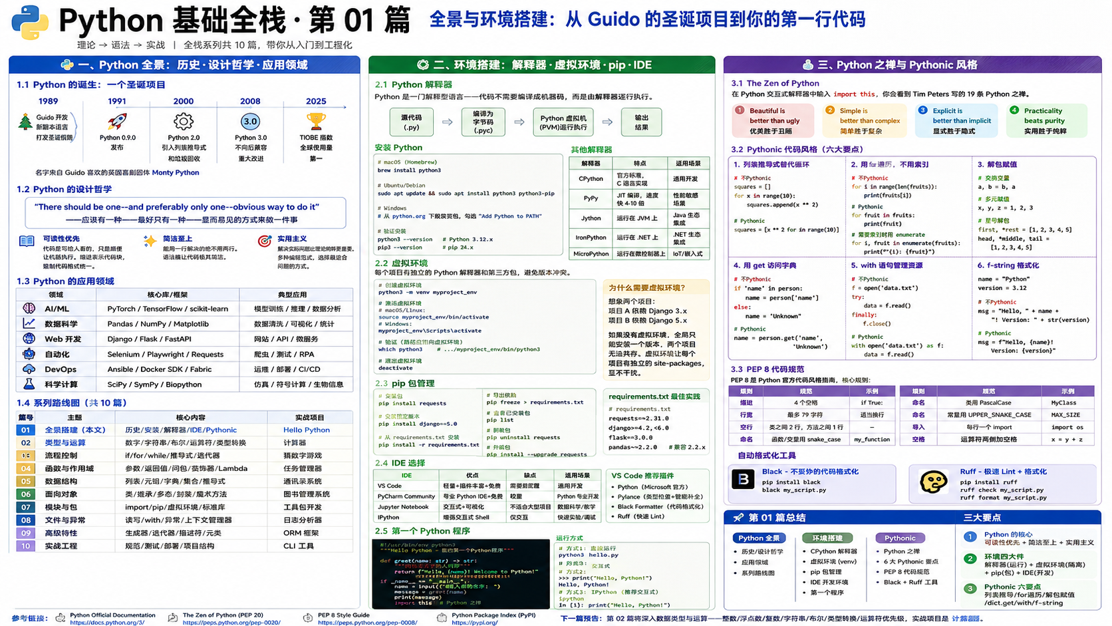Click 全景搭建（本文）in roadmap row 01
The width and height of the screenshot is (1112, 626).
click(x=75, y=430)
